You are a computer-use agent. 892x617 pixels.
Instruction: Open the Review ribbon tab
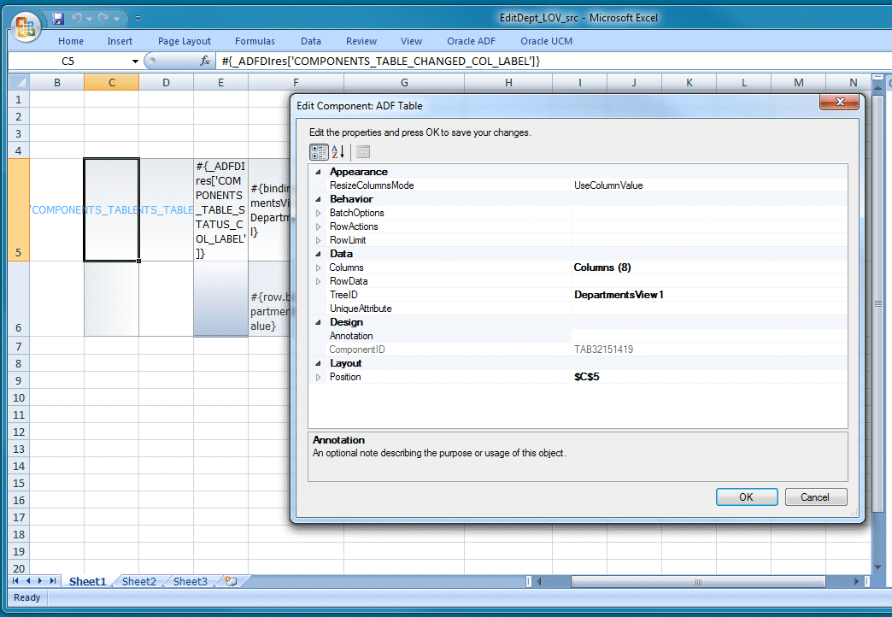click(361, 41)
